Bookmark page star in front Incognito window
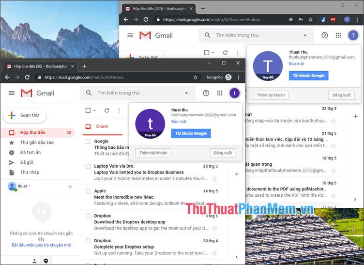The height and width of the screenshot is (265, 364). 196,78
